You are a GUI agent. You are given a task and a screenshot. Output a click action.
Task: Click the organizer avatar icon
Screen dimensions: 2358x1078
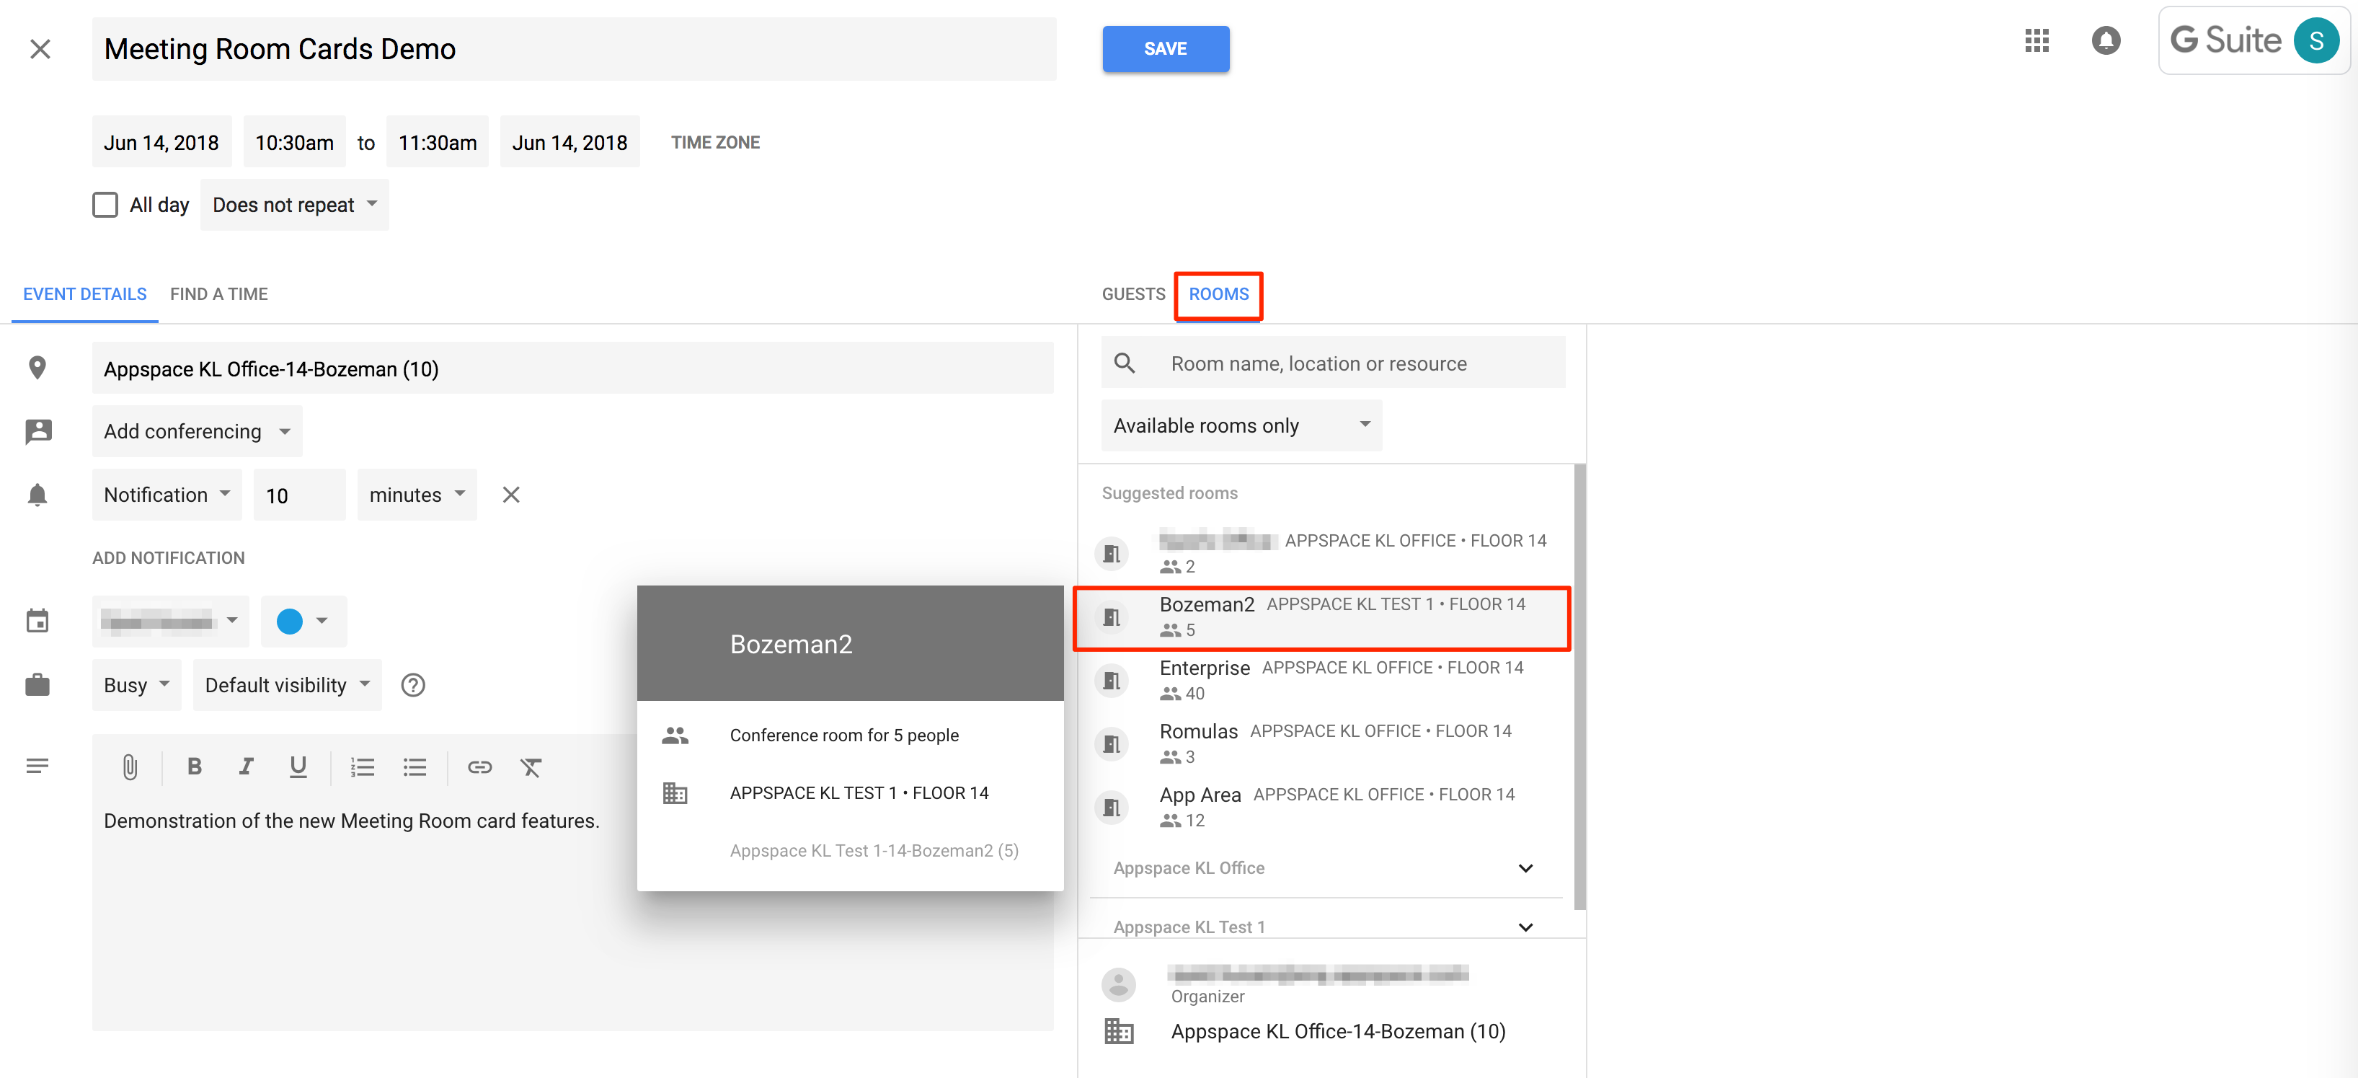pos(1117,984)
